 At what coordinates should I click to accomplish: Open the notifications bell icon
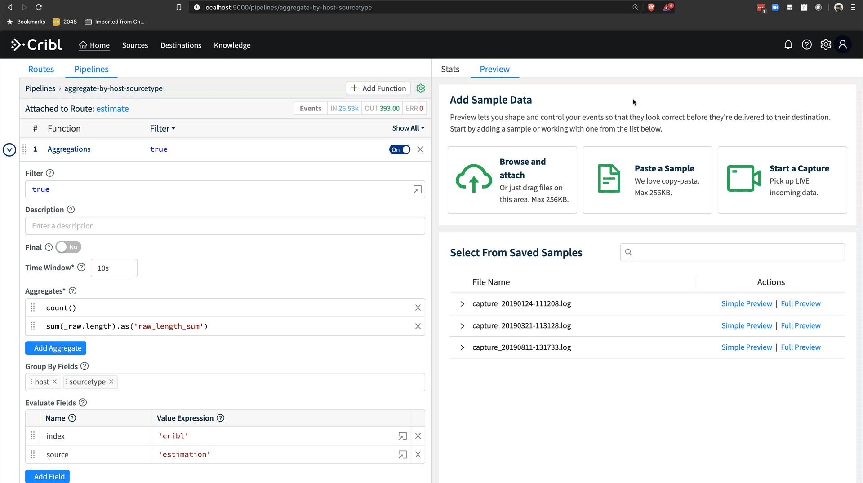pyautogui.click(x=788, y=44)
